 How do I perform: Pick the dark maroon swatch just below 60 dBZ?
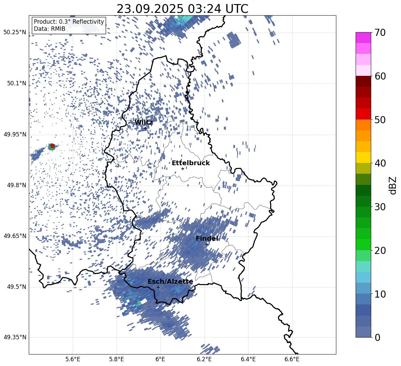click(363, 81)
